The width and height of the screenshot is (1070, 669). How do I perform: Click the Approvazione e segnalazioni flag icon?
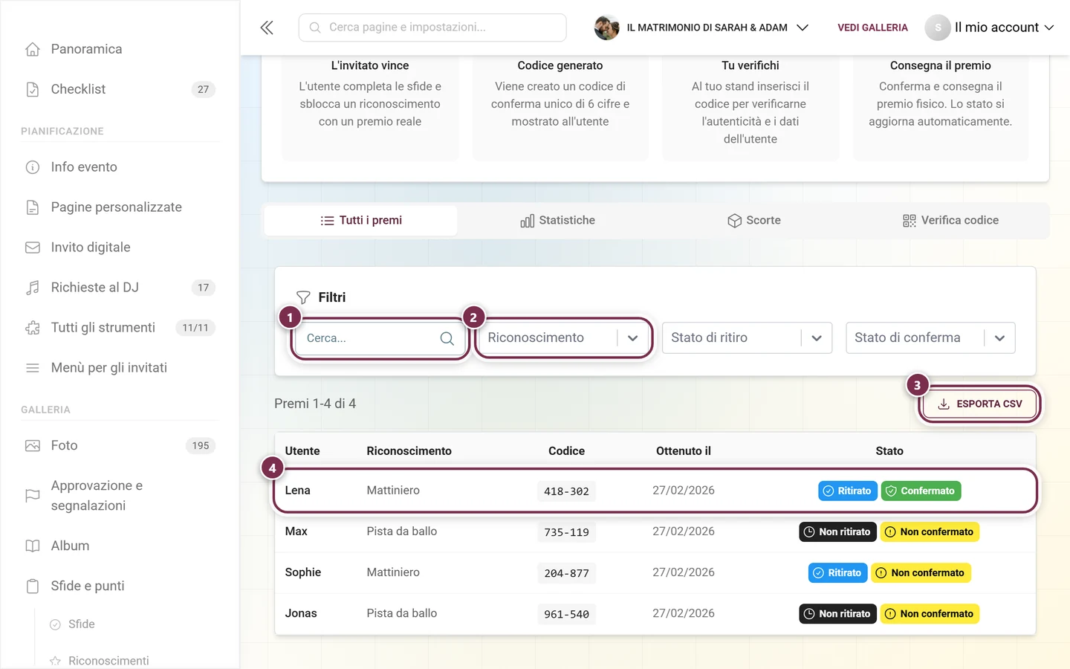[x=33, y=496]
